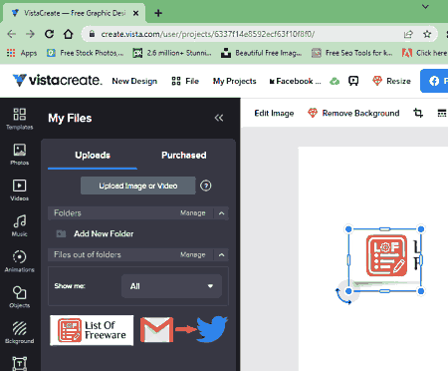Click the browser address bar URL

click(208, 34)
